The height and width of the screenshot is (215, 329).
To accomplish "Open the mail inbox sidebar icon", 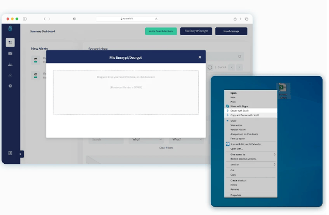I will 10,53.
